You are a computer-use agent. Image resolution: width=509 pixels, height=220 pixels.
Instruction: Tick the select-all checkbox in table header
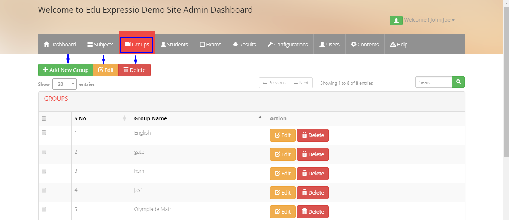44,118
